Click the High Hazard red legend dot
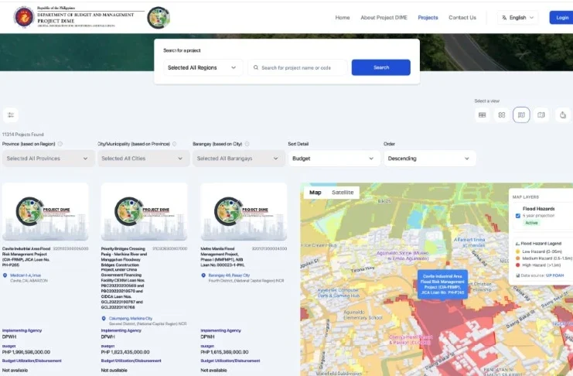The width and height of the screenshot is (573, 376). pyautogui.click(x=517, y=265)
